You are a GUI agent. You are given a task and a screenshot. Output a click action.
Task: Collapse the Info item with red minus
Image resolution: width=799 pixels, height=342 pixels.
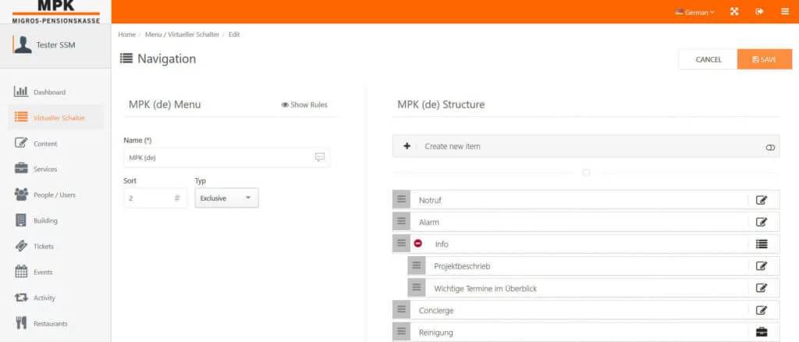(418, 244)
